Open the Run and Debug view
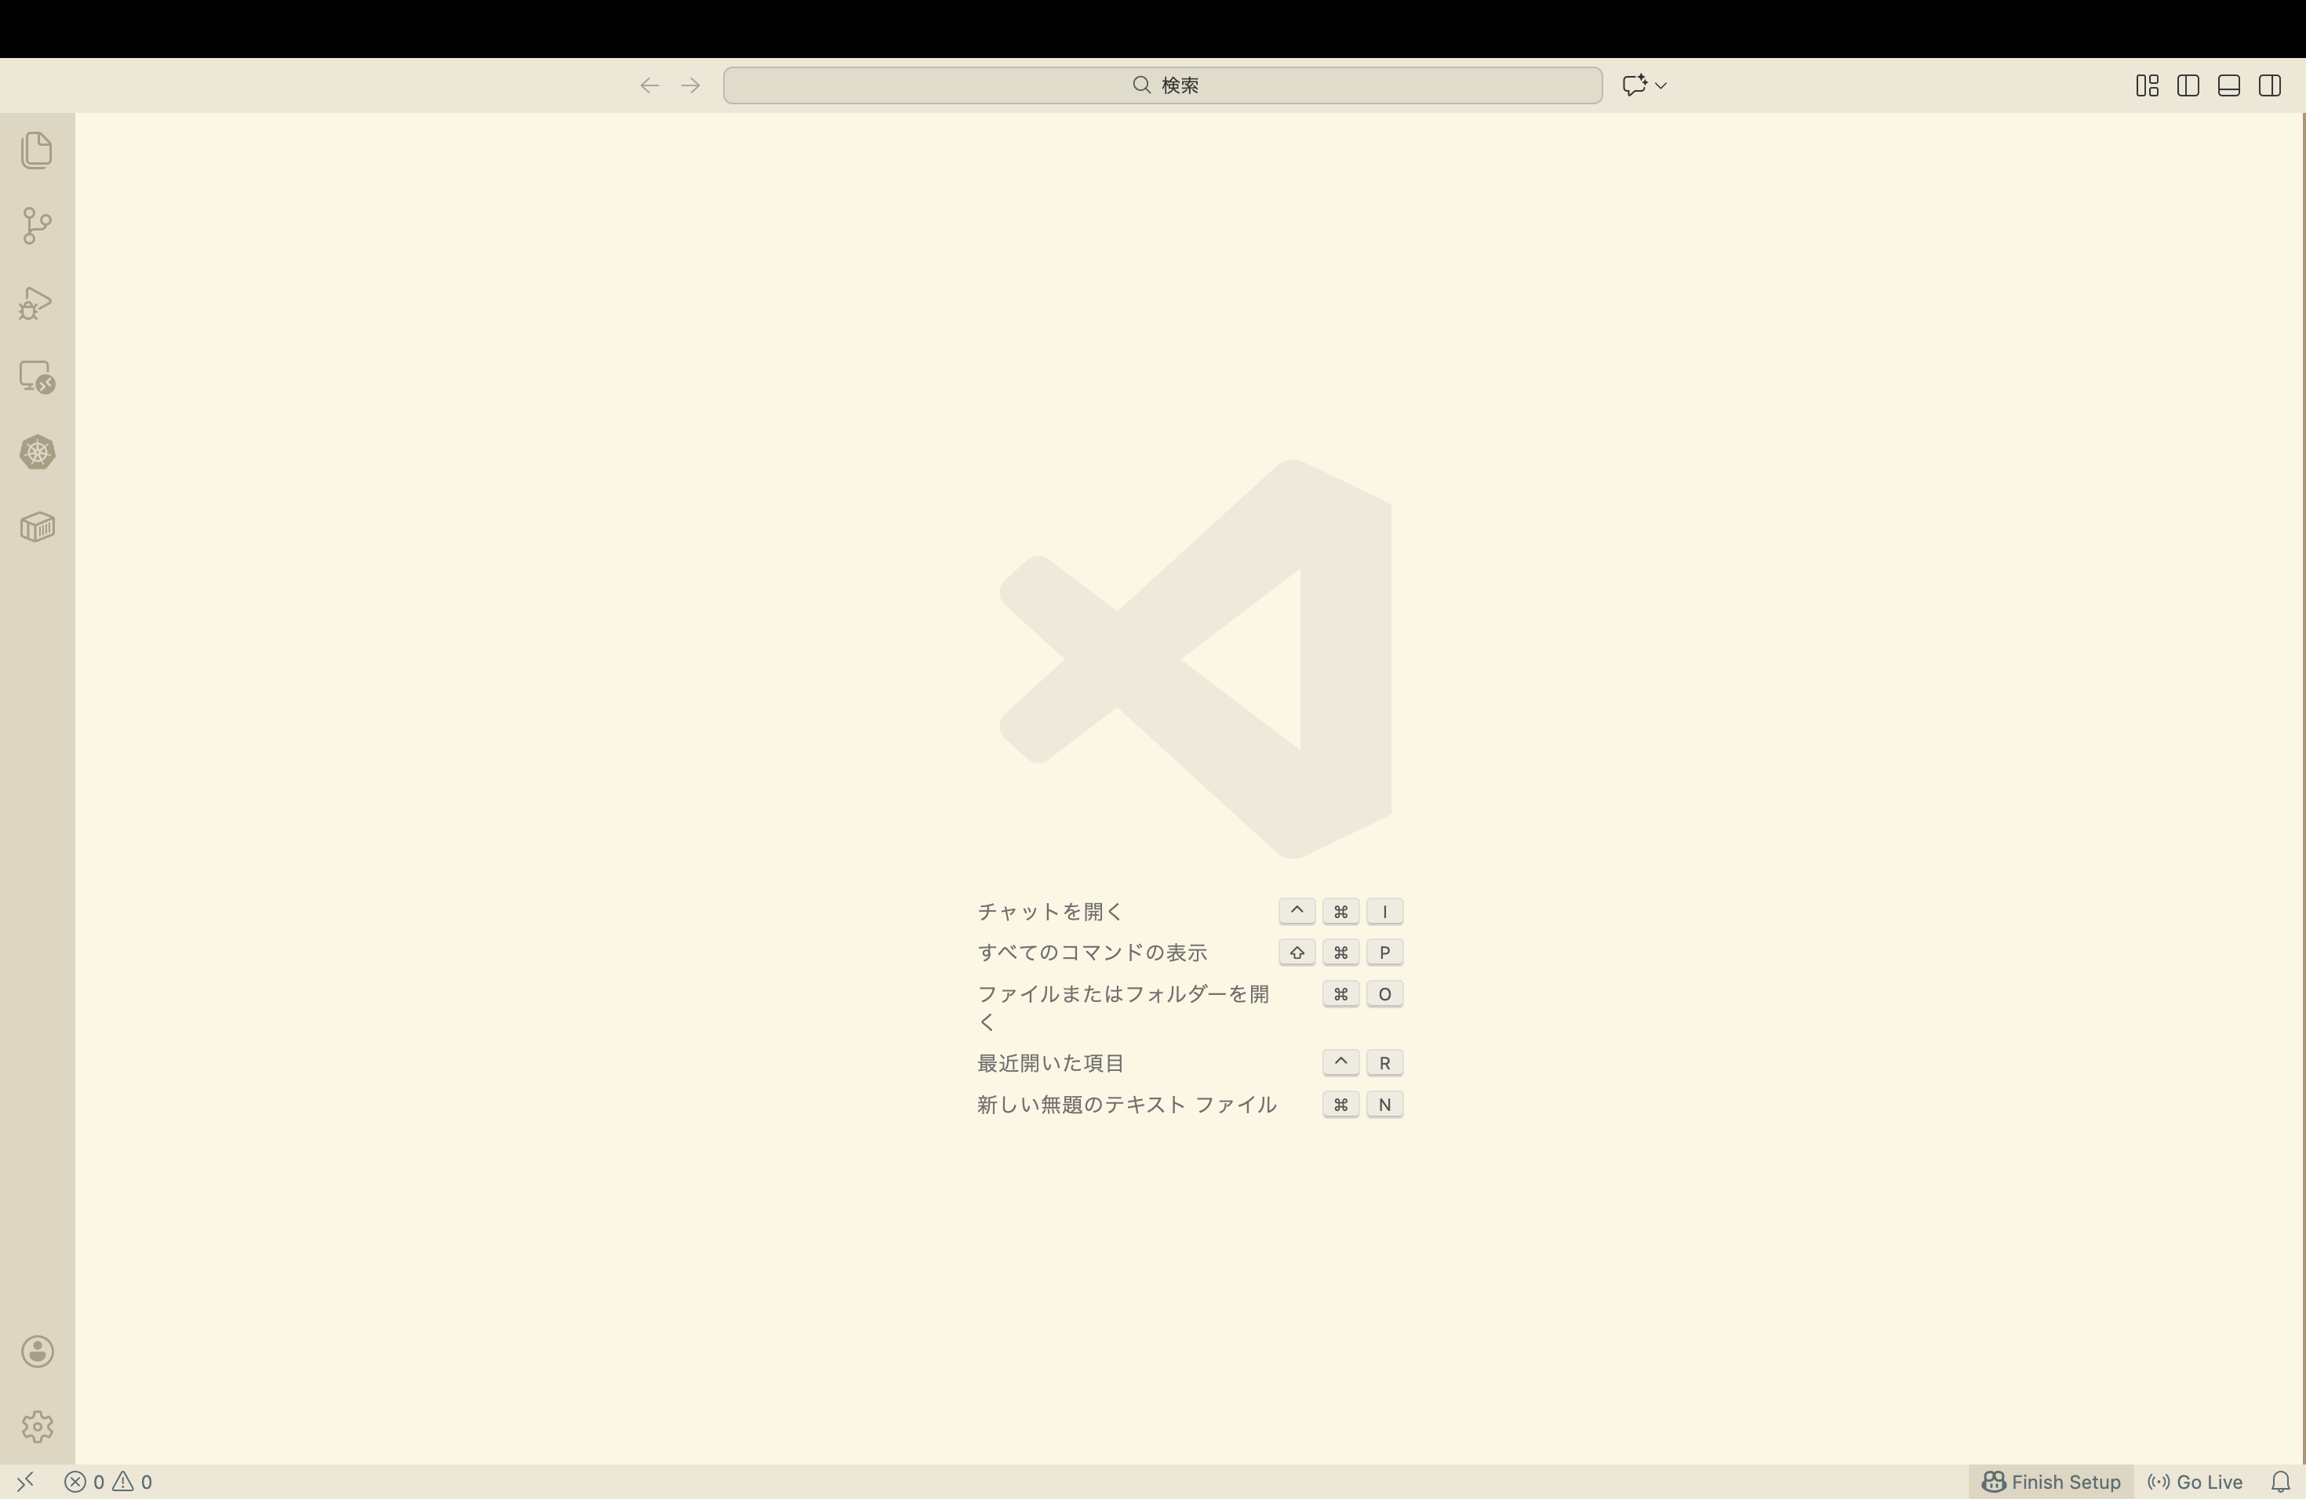2306x1499 pixels. (x=37, y=302)
